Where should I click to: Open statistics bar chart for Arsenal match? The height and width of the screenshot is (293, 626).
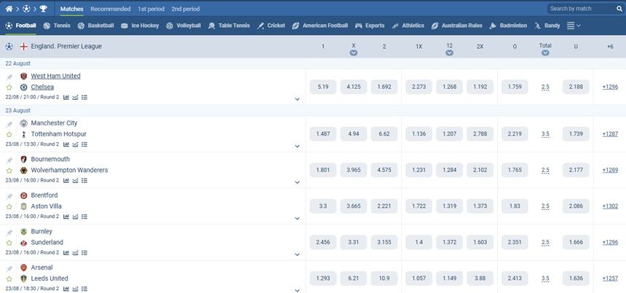[66, 289]
